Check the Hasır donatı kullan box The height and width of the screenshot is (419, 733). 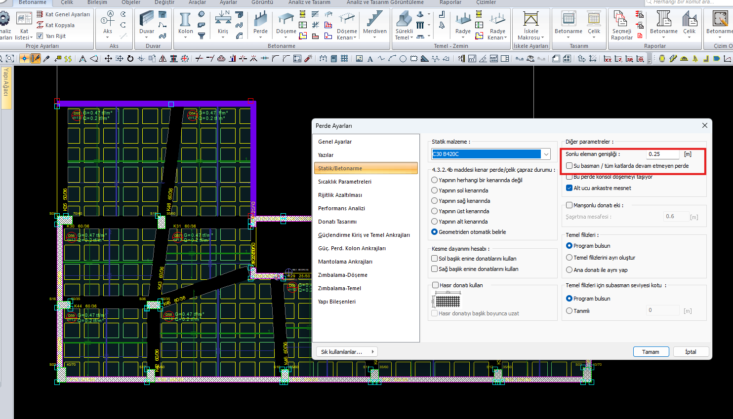(x=435, y=285)
